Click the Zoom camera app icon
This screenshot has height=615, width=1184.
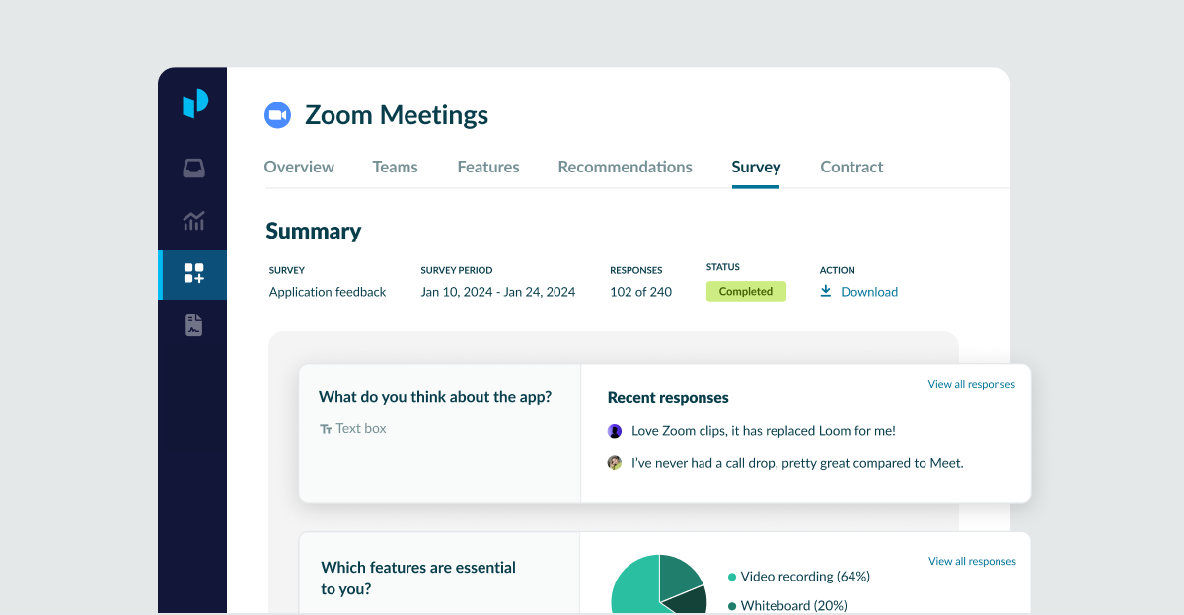(x=278, y=115)
